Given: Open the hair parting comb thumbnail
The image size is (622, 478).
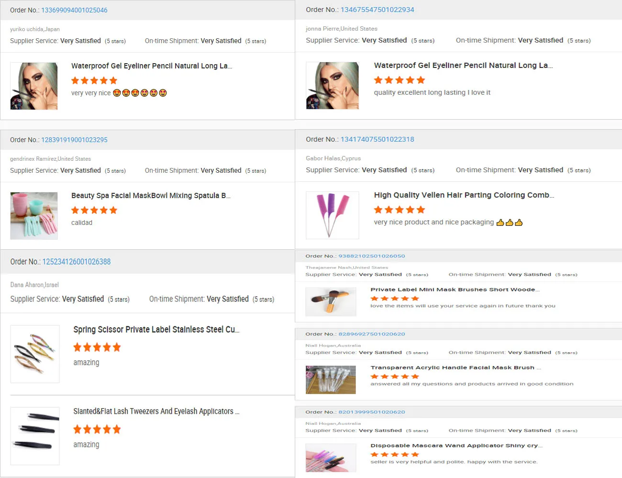Looking at the screenshot, I should tap(332, 215).
